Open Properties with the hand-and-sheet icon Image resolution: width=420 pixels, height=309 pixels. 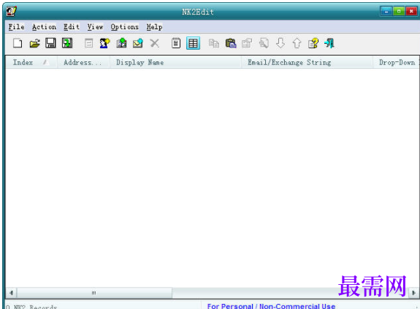(247, 43)
